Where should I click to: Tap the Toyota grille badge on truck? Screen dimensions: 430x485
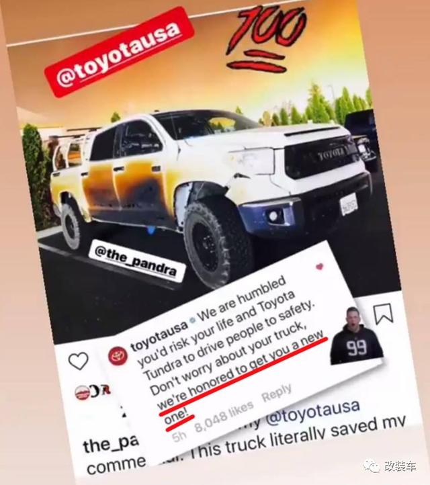point(331,154)
